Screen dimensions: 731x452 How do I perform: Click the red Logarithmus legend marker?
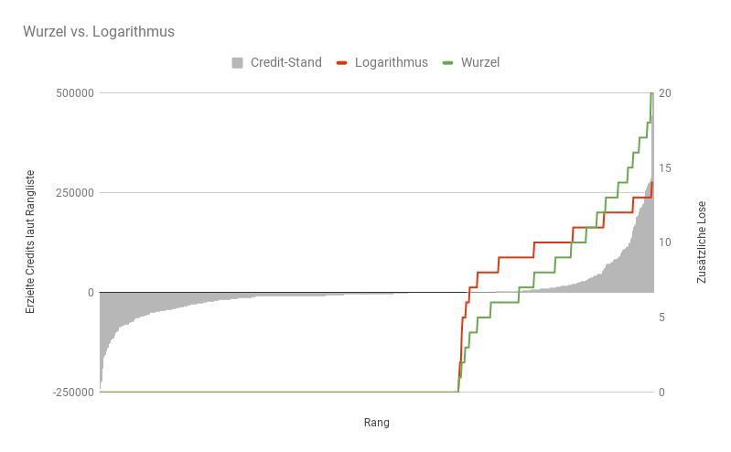point(342,63)
